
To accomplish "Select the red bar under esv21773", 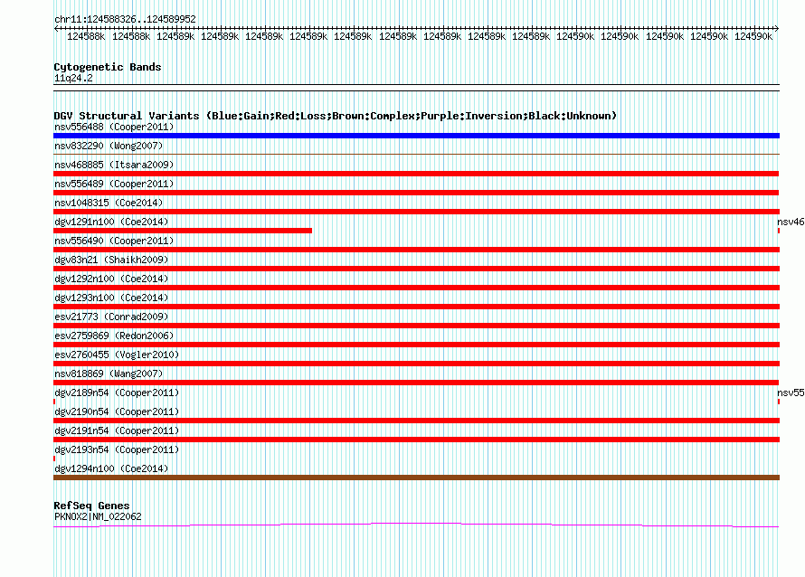I will [416, 326].
